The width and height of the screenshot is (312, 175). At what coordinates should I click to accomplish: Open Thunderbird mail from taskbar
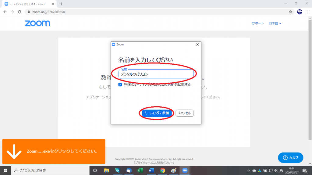click(129, 170)
